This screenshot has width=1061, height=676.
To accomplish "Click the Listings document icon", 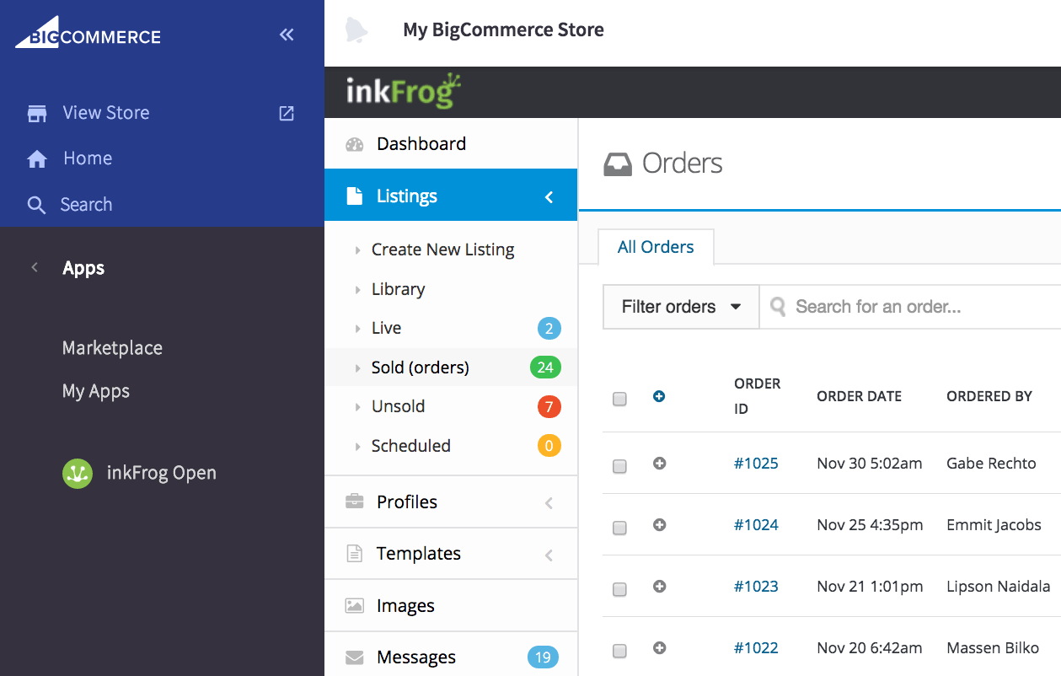I will click(x=354, y=196).
